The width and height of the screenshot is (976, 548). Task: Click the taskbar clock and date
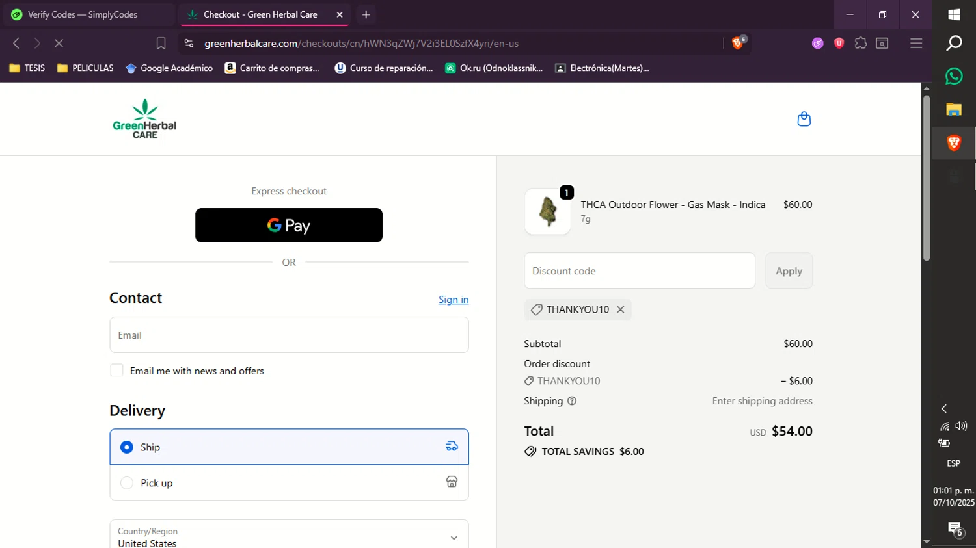coord(954,497)
